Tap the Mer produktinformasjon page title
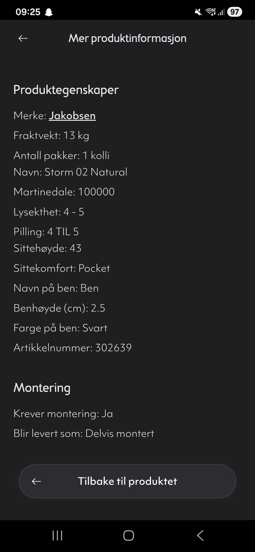Viewport: 255px width, 552px height. 127,38
